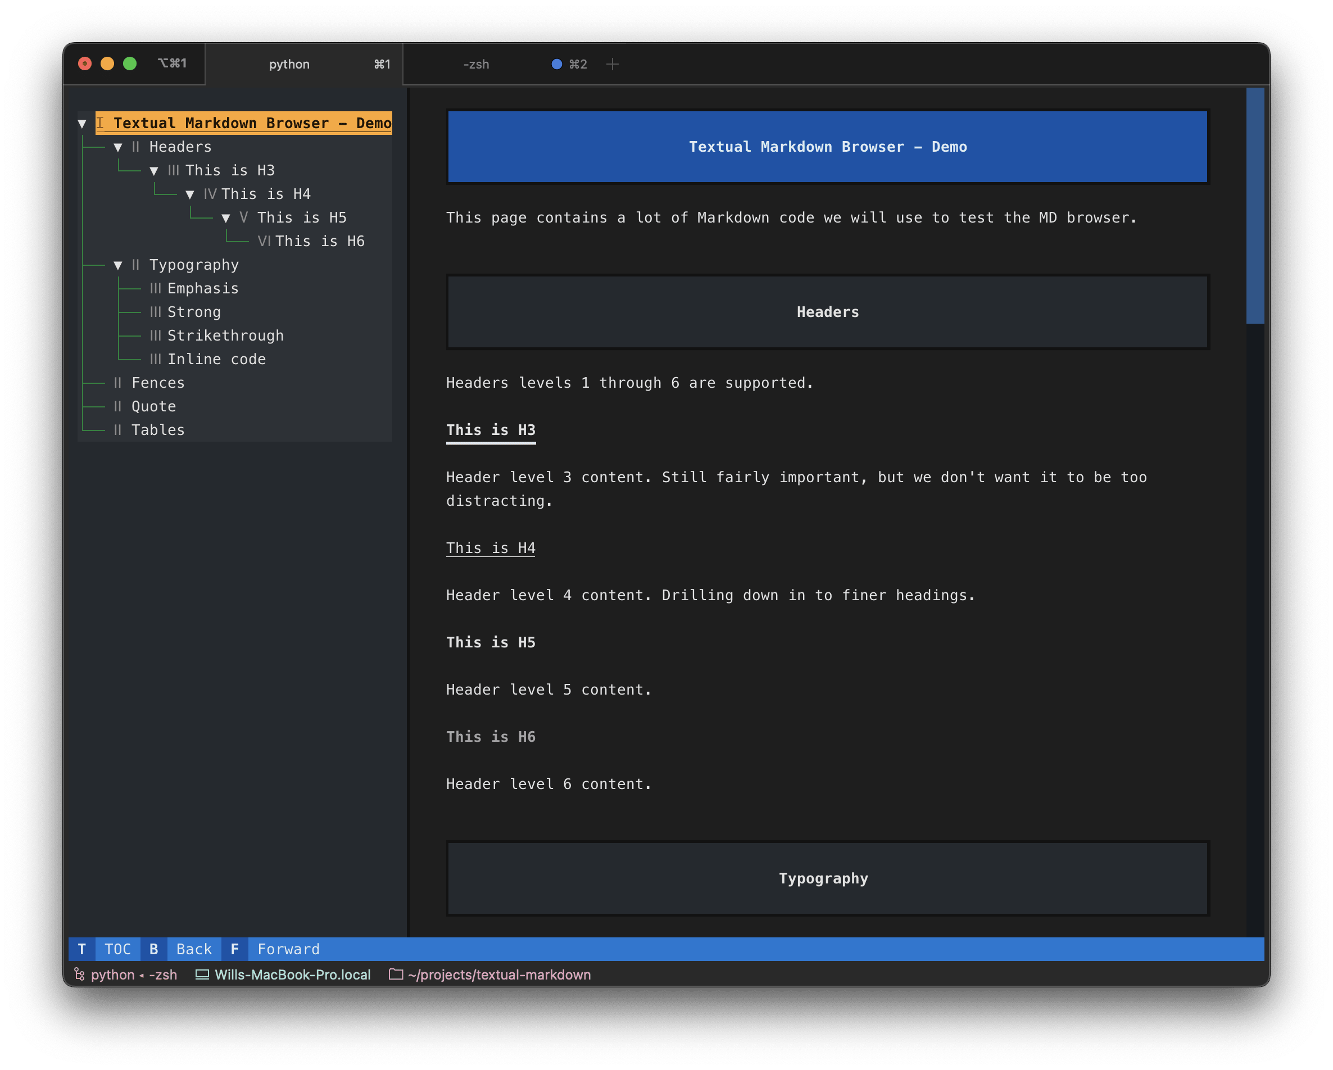Click the vertical scrollbar thumb
1333x1070 pixels.
(1254, 205)
